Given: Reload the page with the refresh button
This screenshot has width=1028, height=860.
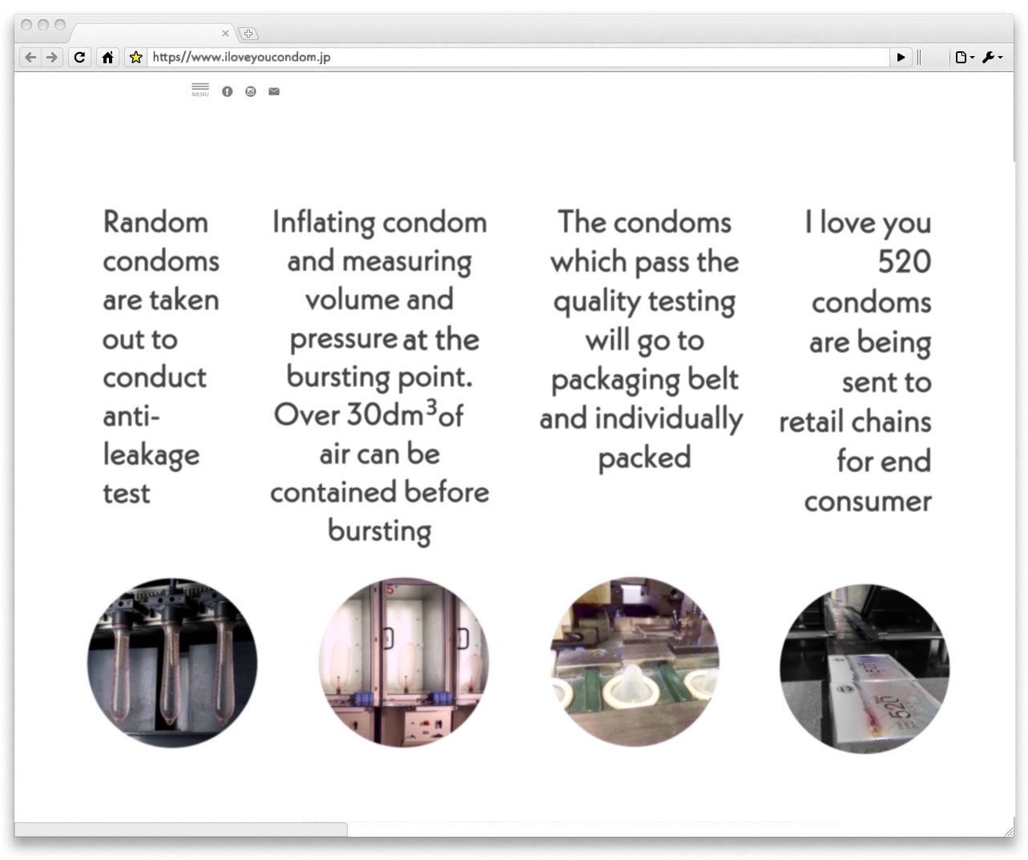Looking at the screenshot, I should coord(79,57).
